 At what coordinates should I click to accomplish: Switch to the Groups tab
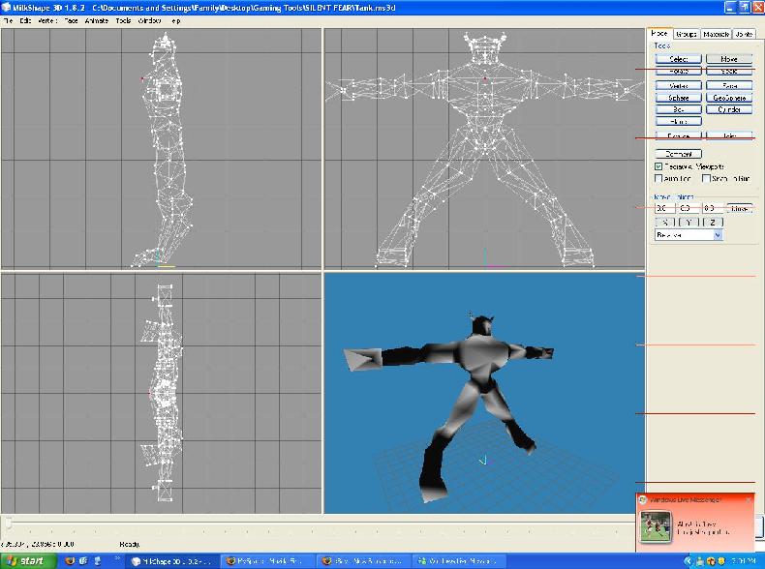pos(687,34)
